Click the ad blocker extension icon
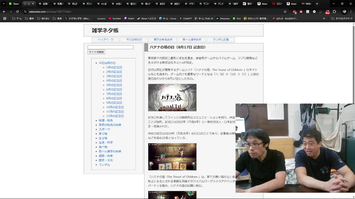Image resolution: width=355 pixels, height=199 pixels. click(x=295, y=12)
